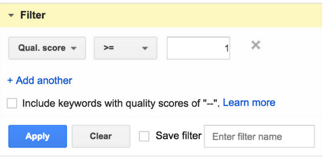Open the Learn more link
Screen dimensions: 328x162
pos(249,103)
